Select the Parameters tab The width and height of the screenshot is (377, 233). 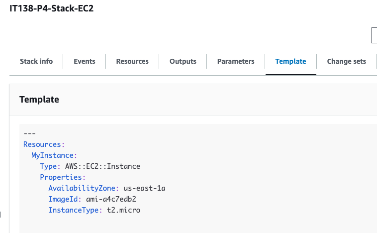(x=236, y=61)
